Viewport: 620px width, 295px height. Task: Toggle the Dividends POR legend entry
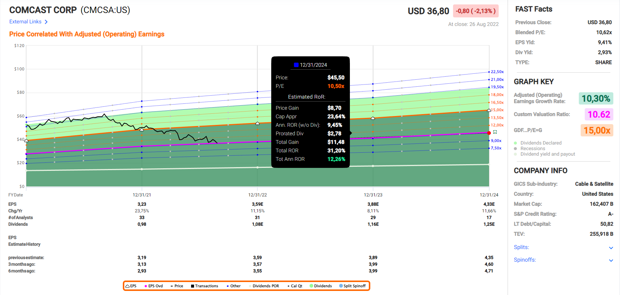(265, 286)
